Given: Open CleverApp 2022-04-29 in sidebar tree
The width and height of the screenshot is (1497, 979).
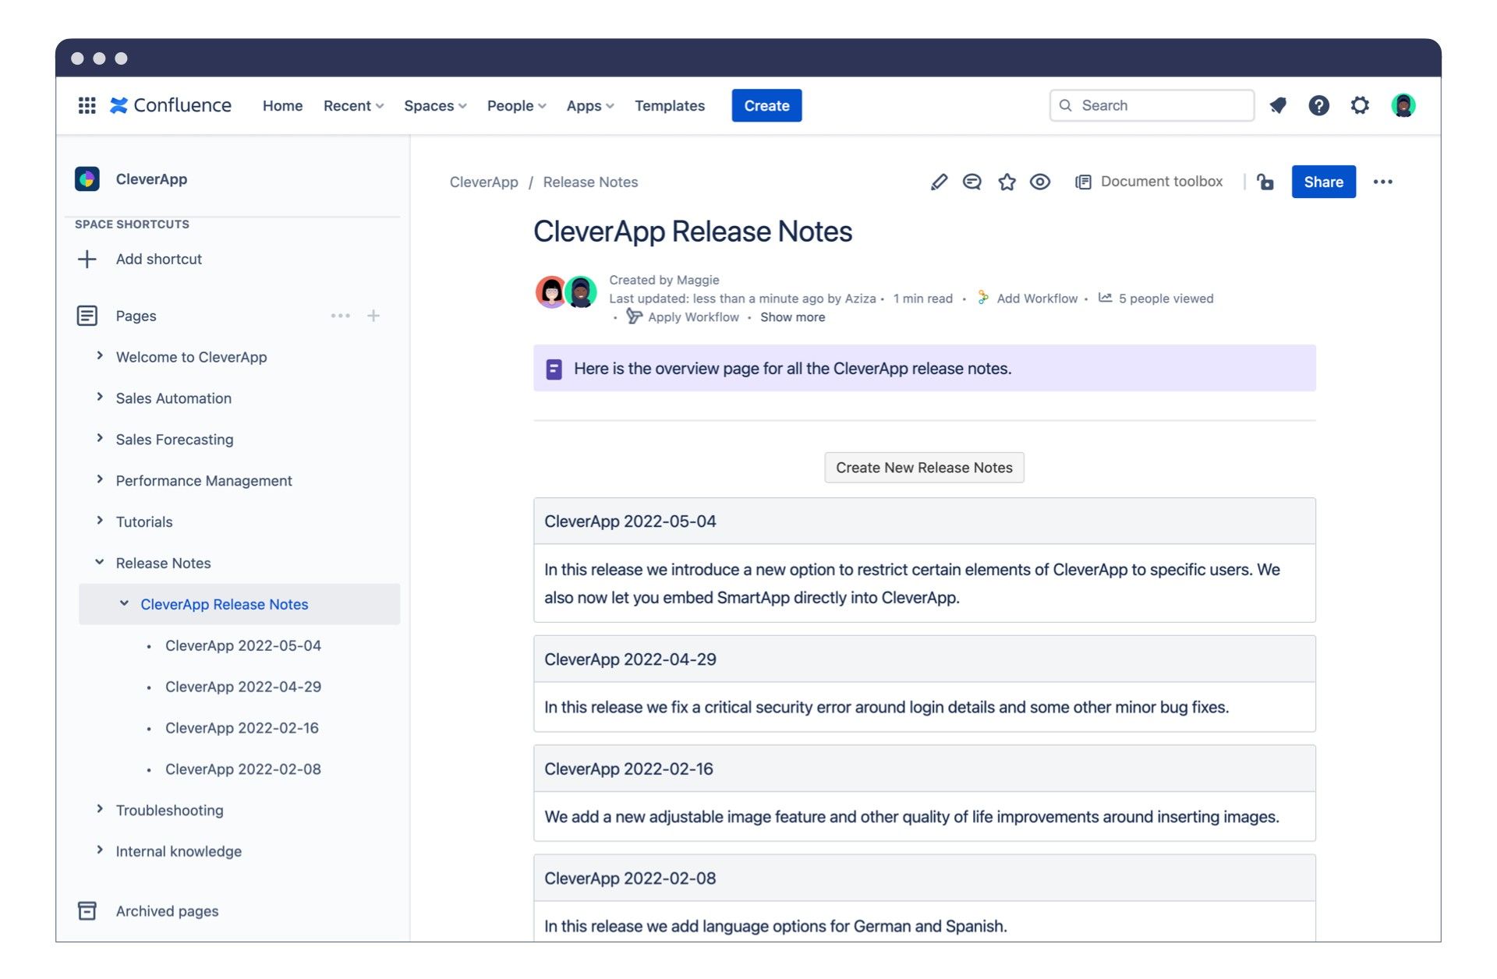Looking at the screenshot, I should [x=243, y=687].
